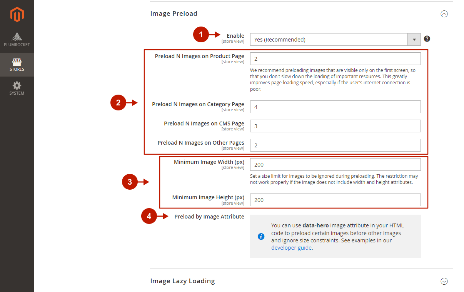The width and height of the screenshot is (464, 292).
Task: Click the Magento logo icon
Action: click(17, 15)
